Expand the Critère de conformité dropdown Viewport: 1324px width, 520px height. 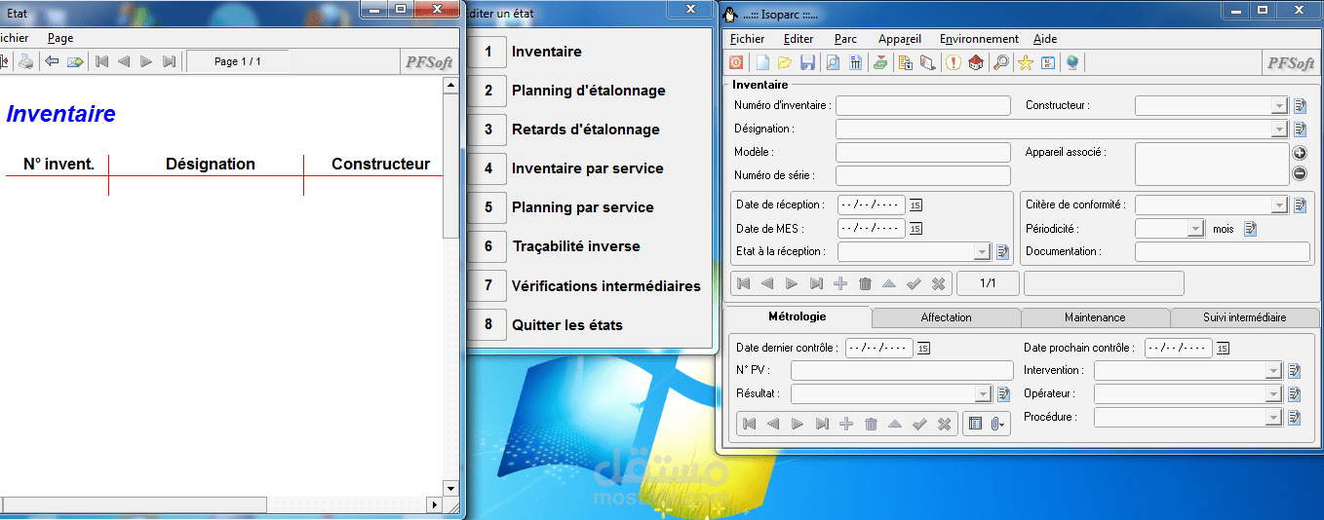[x=1279, y=205]
